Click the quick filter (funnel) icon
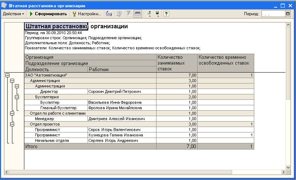 tap(129, 14)
